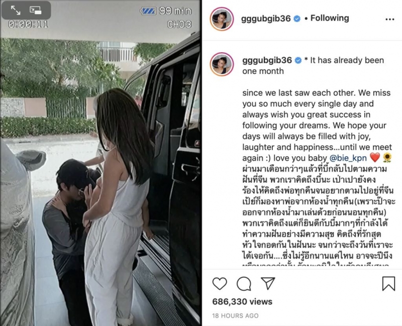This screenshot has height=326, width=402.
Task: Click the 18 HOURS AGO timestamp
Action: (x=235, y=316)
